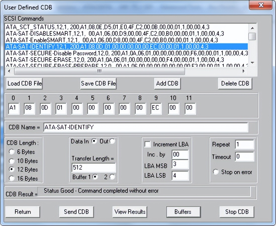Toggle the Stop on error option

click(216, 172)
